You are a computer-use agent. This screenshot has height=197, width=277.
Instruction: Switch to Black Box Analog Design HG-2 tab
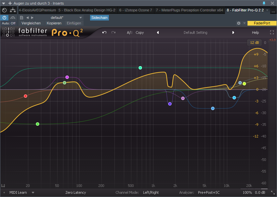(87, 10)
